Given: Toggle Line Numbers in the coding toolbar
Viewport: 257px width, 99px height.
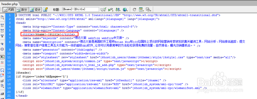Looking at the screenshot, I should point(2,57).
